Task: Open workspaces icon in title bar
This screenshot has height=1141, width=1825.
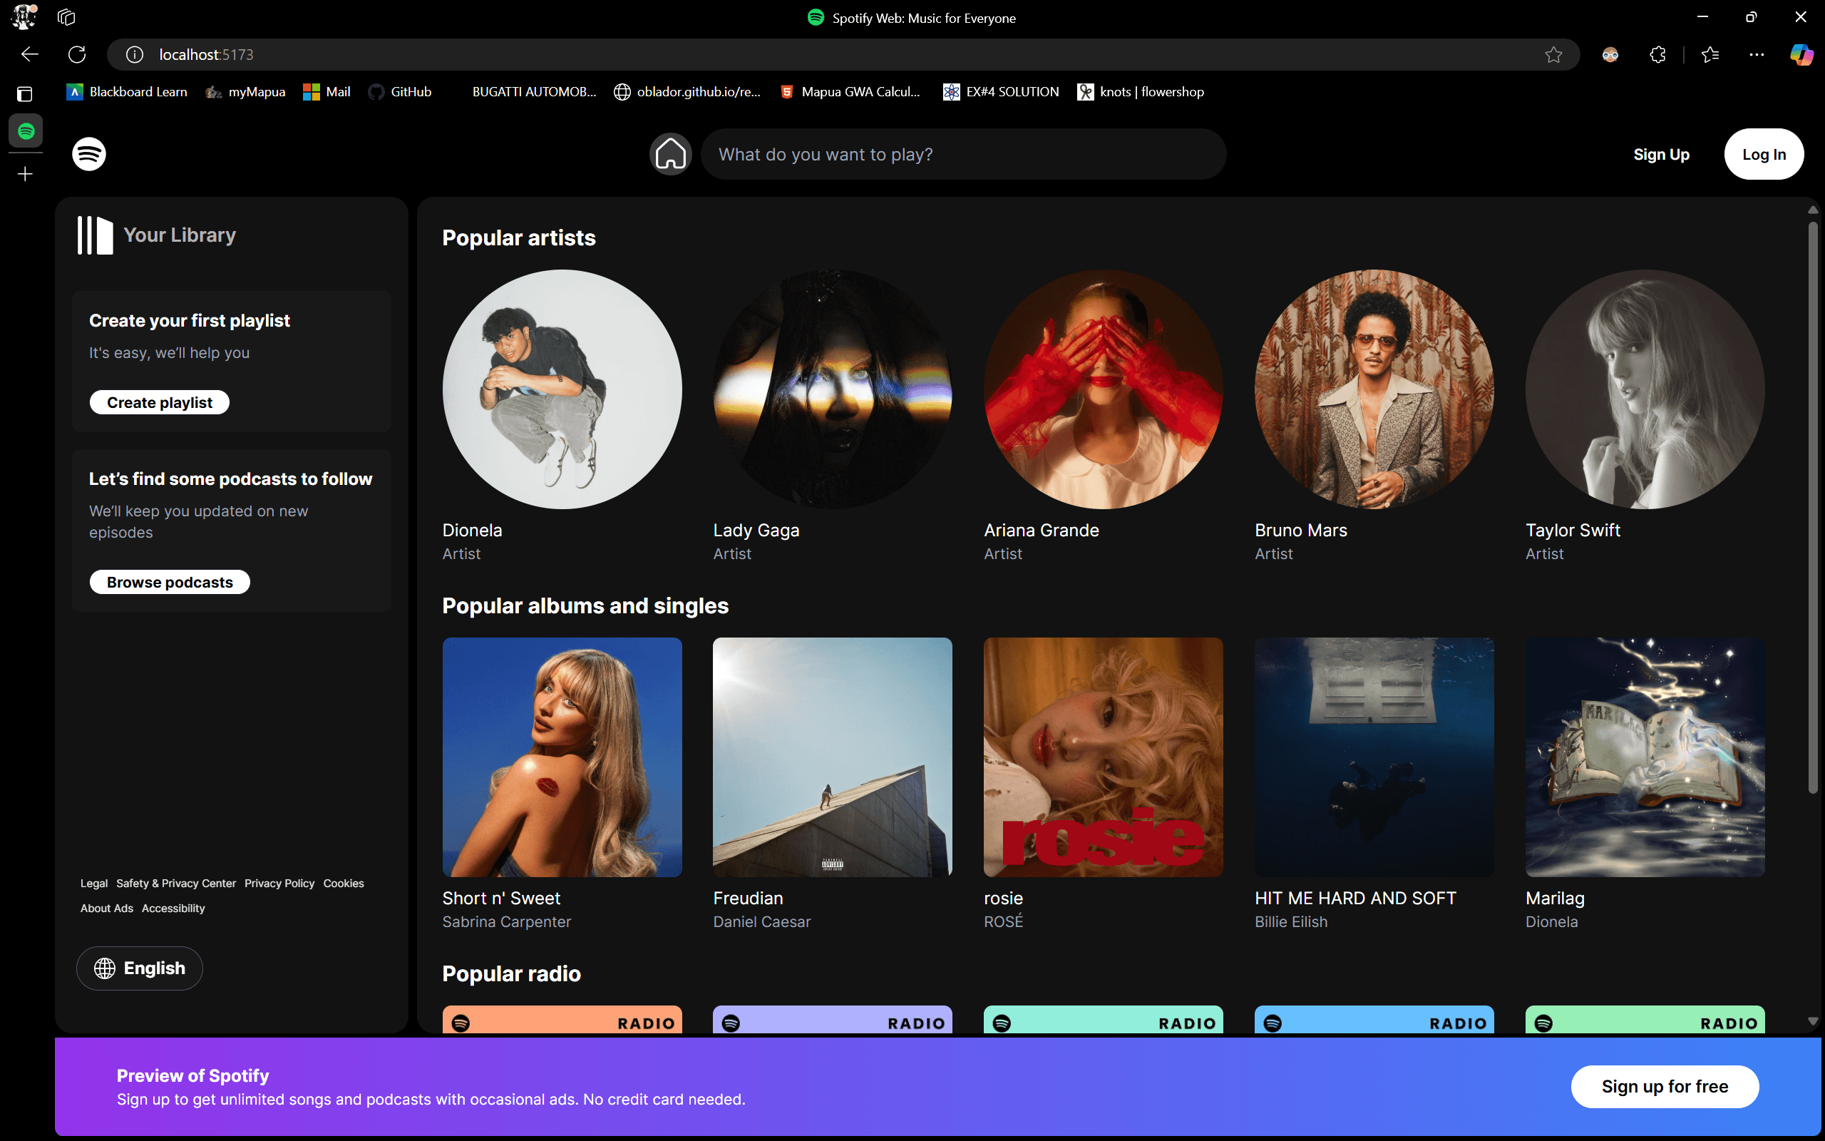Action: coord(66,16)
